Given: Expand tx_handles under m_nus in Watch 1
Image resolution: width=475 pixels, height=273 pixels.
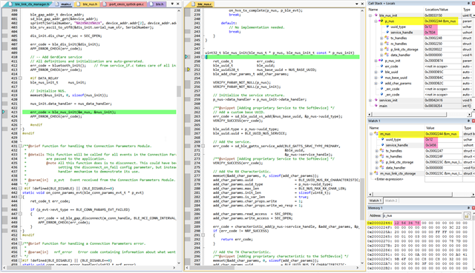Looking at the screenshot, I should click(377, 151).
